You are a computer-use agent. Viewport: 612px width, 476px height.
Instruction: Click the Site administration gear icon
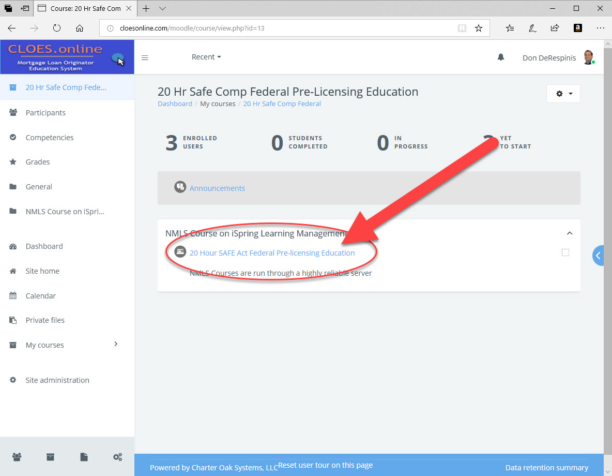click(x=13, y=380)
